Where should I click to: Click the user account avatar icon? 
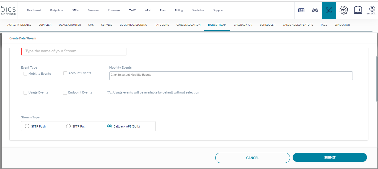click(x=372, y=9)
